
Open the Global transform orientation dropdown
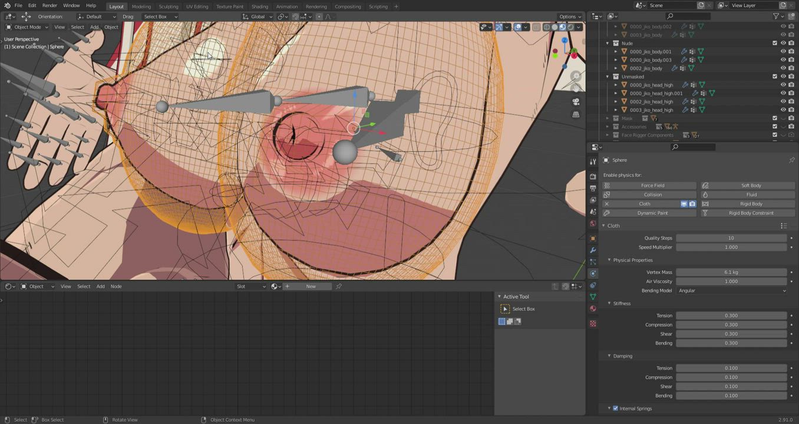pos(258,16)
